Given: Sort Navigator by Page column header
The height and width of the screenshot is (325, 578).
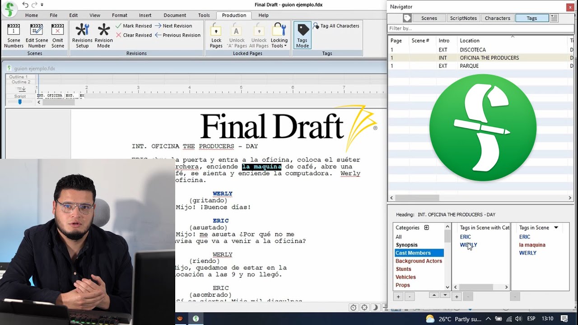Looking at the screenshot, I should coord(398,41).
